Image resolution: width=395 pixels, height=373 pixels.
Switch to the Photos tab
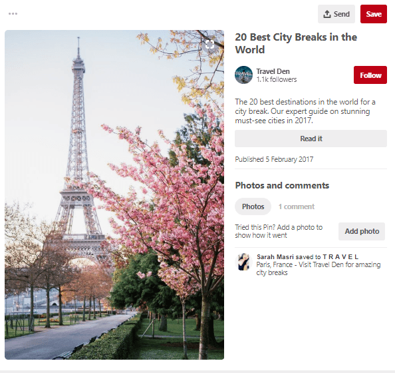(253, 206)
